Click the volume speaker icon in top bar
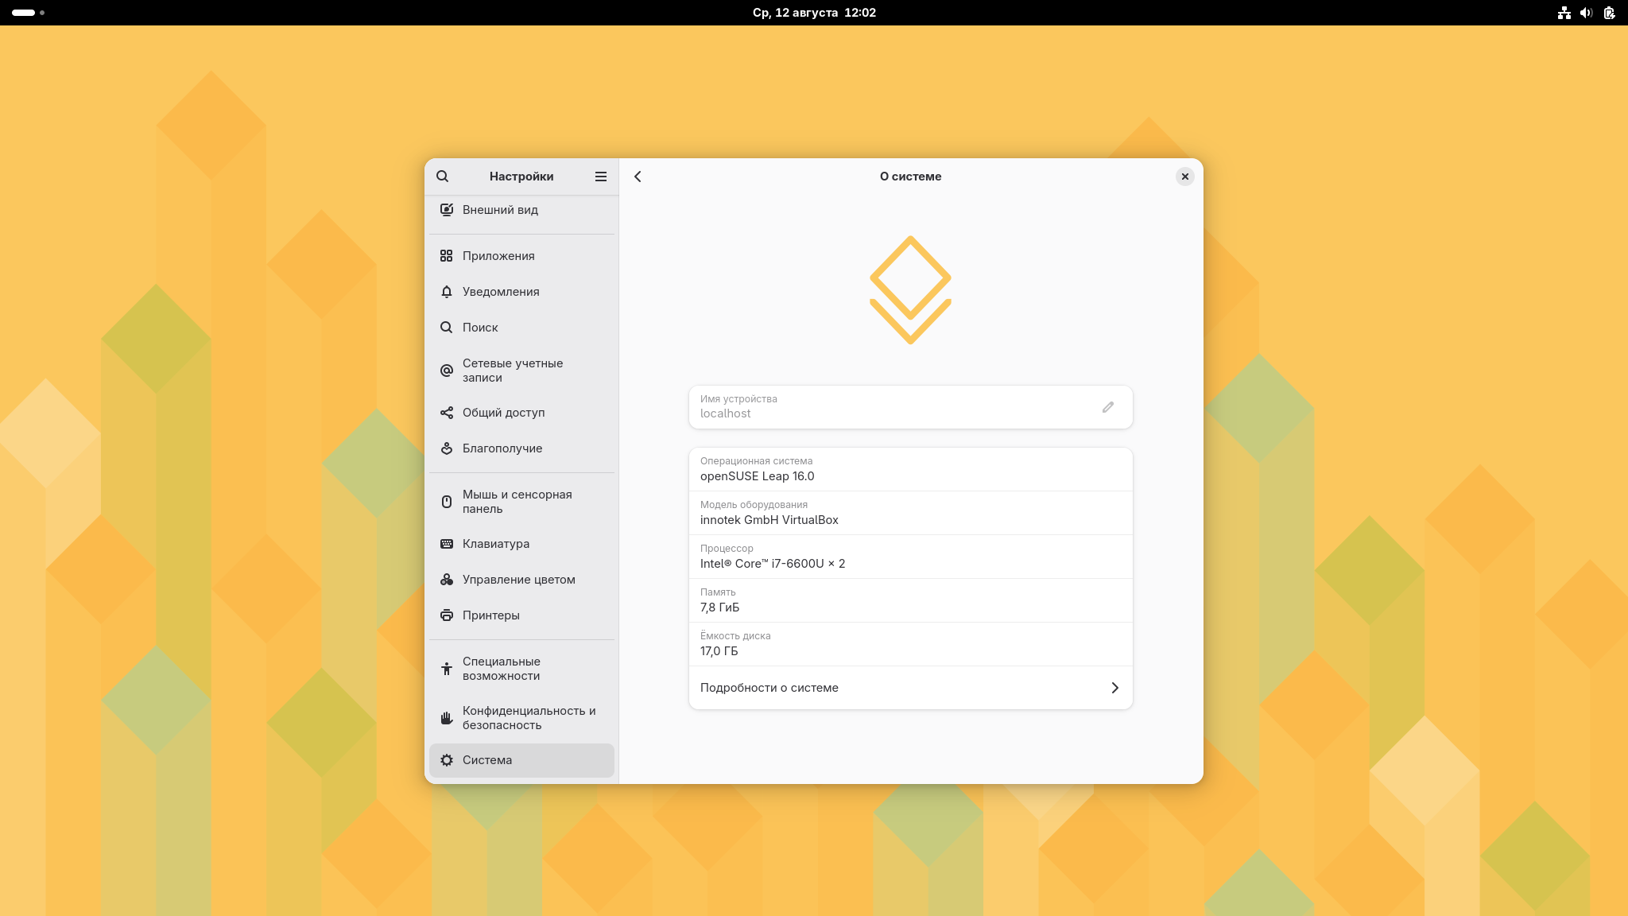 1587,13
